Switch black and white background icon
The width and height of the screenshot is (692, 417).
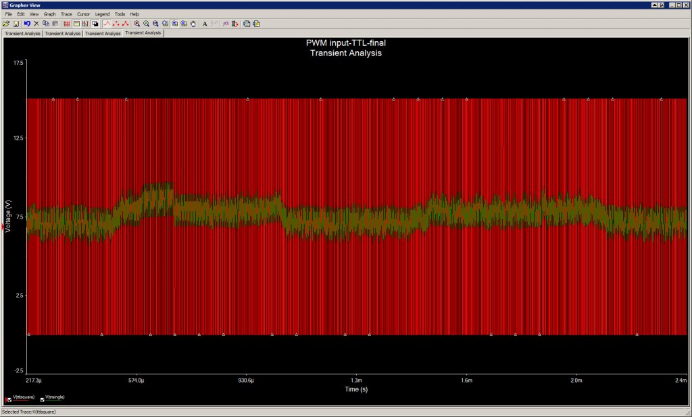[95, 24]
